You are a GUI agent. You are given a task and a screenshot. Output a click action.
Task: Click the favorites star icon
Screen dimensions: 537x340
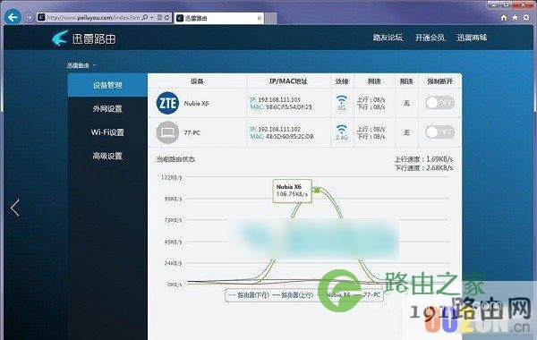tap(515, 18)
